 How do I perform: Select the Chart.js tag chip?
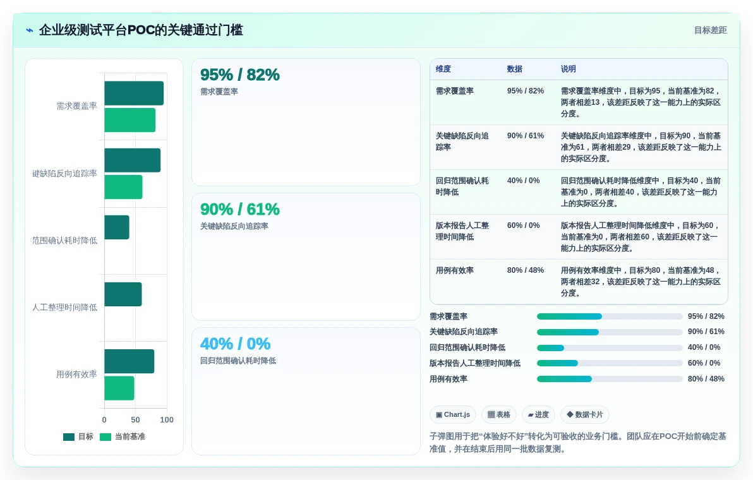click(453, 415)
